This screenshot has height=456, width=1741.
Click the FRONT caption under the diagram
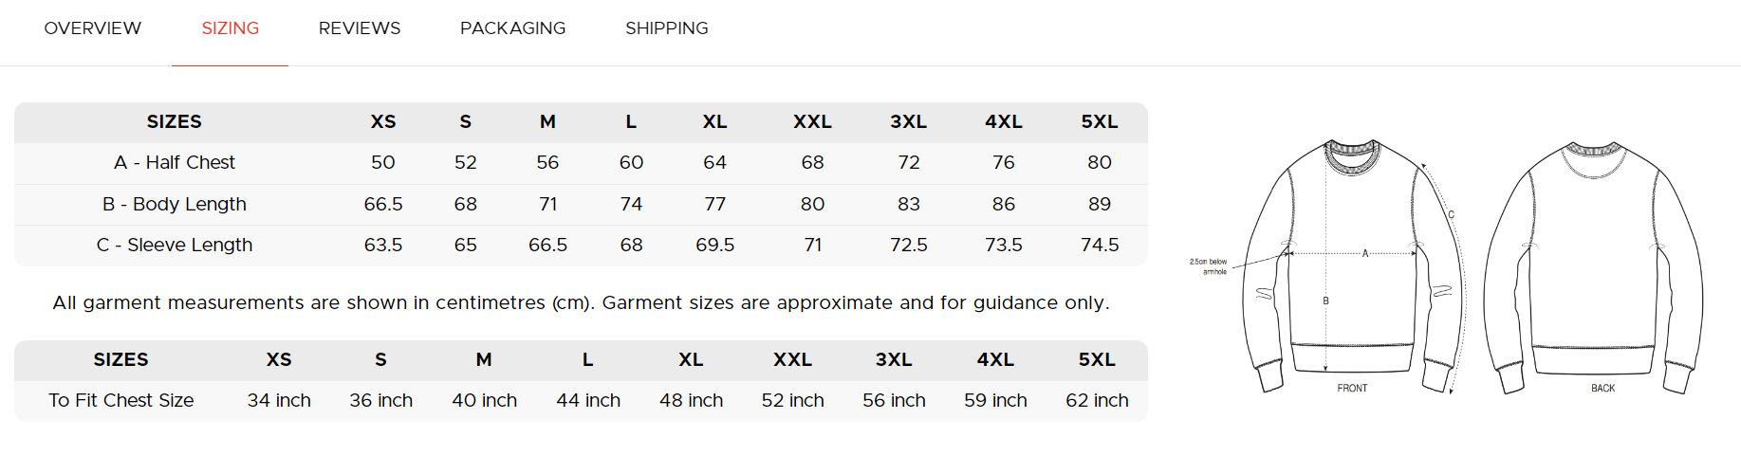click(x=1352, y=388)
